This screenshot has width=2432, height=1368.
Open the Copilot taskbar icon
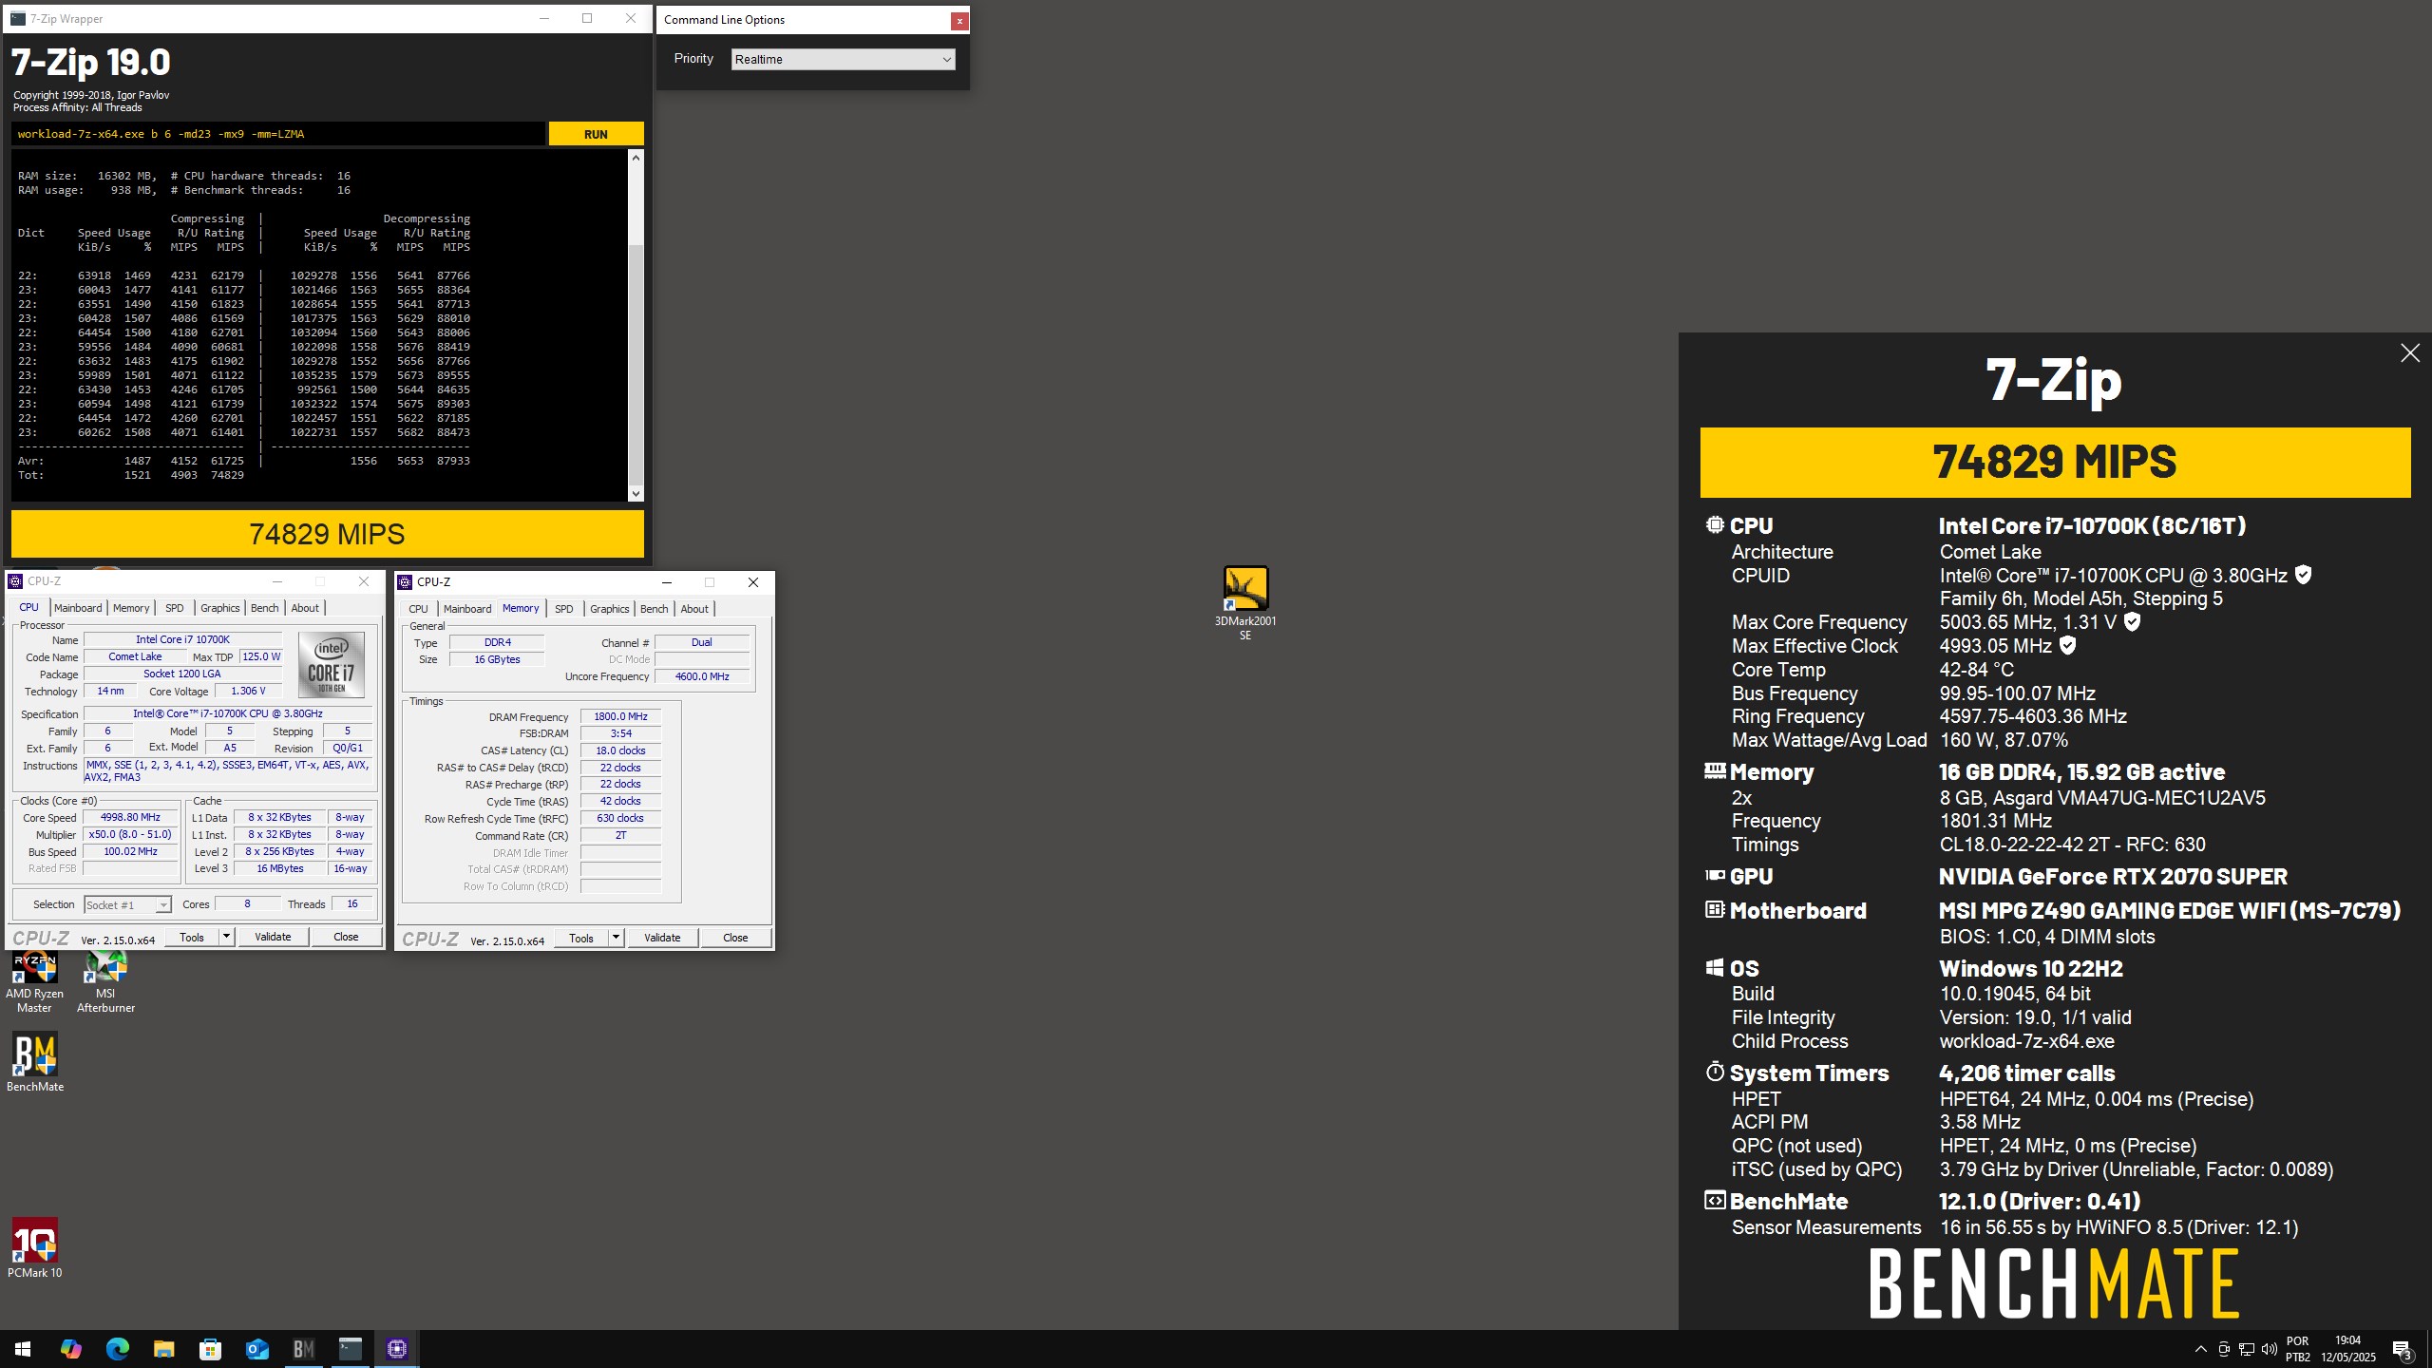(70, 1349)
